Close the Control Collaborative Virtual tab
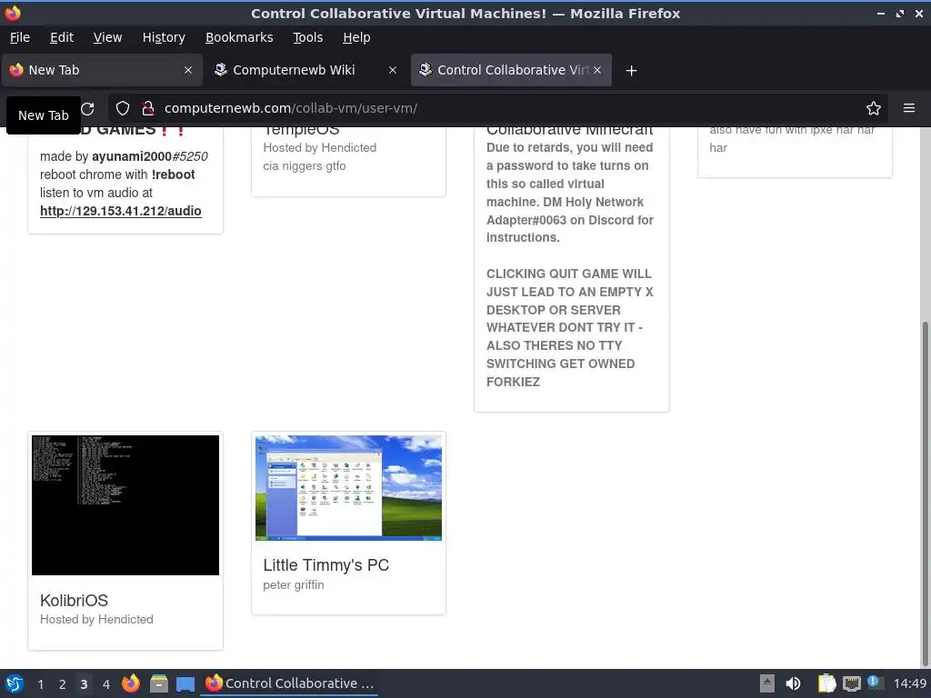The image size is (931, 698). tap(597, 70)
